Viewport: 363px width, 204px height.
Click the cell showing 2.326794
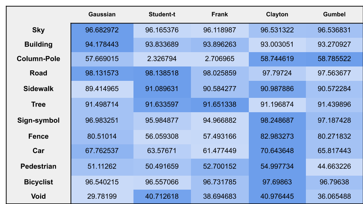tap(162, 59)
